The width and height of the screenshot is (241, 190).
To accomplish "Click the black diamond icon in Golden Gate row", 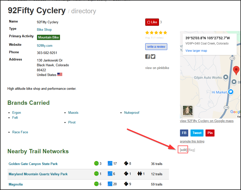I will [x=126, y=163].
